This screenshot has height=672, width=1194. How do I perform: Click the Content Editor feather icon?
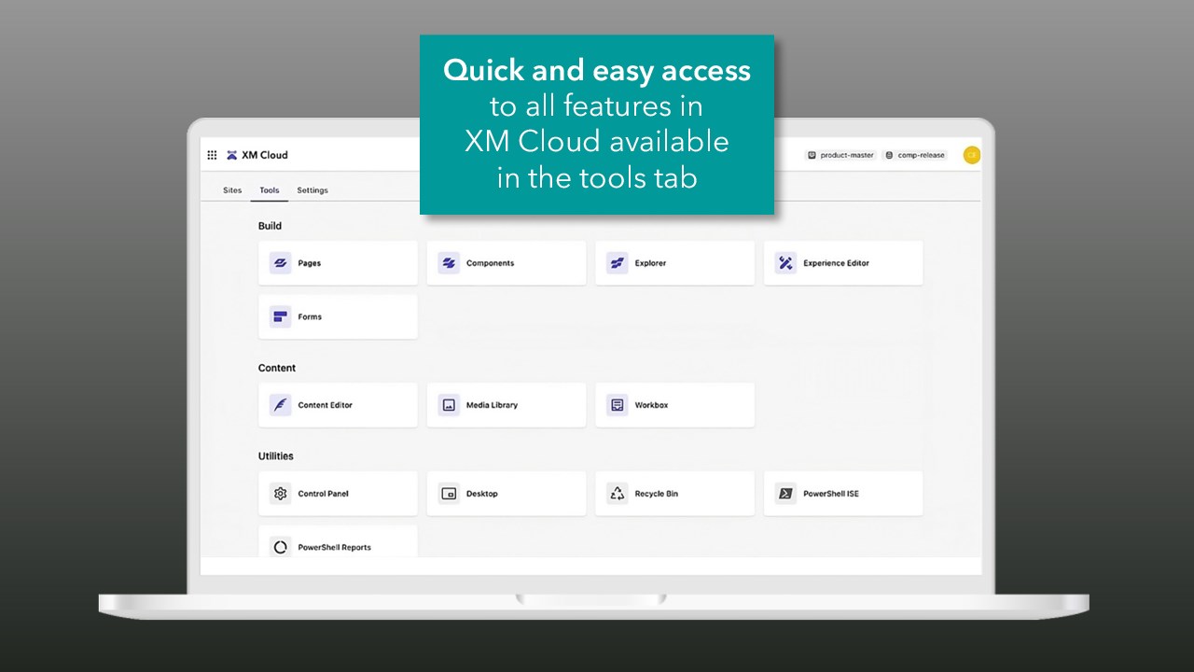click(281, 405)
